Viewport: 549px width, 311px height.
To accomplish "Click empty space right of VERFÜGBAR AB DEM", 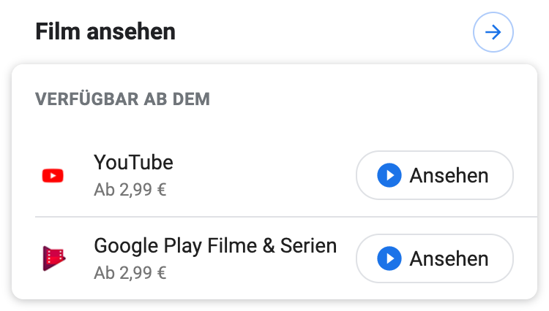I will (x=366, y=99).
